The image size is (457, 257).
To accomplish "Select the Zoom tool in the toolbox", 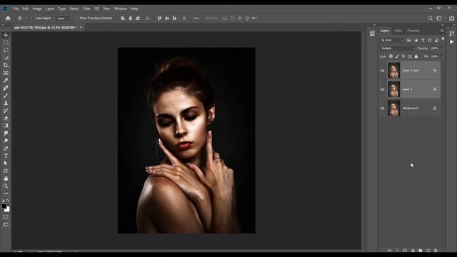I will [6, 186].
